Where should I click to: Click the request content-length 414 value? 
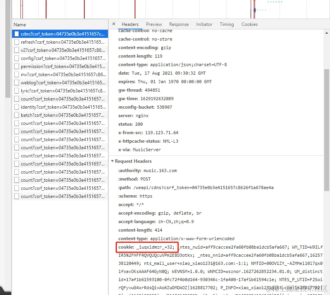point(158,230)
